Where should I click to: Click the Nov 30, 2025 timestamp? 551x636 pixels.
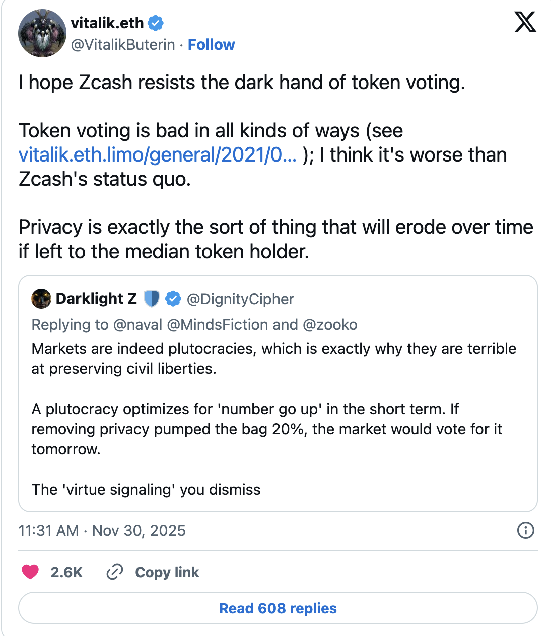139,531
